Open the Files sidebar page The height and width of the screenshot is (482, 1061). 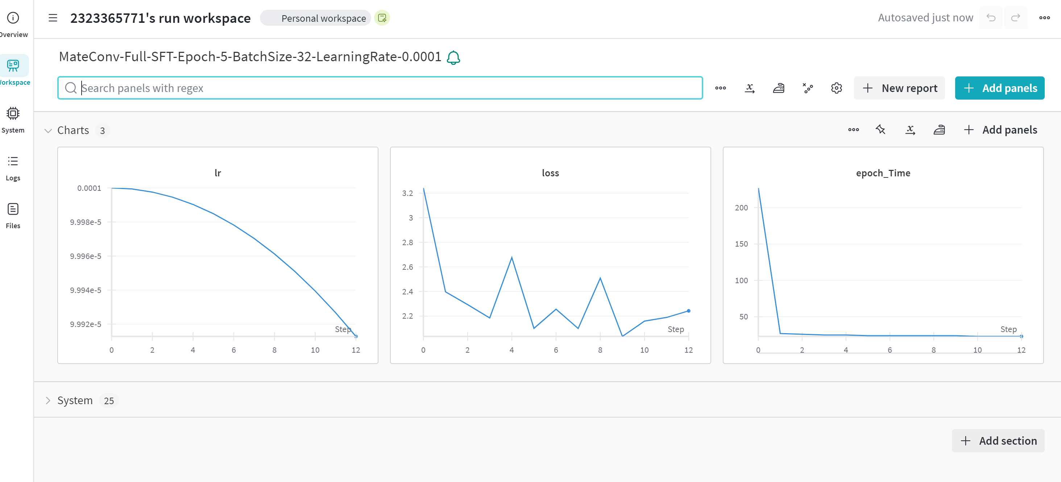coord(13,216)
